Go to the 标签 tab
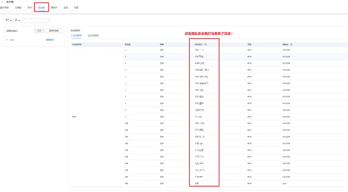This screenshot has height=192, width=348. click(76, 8)
